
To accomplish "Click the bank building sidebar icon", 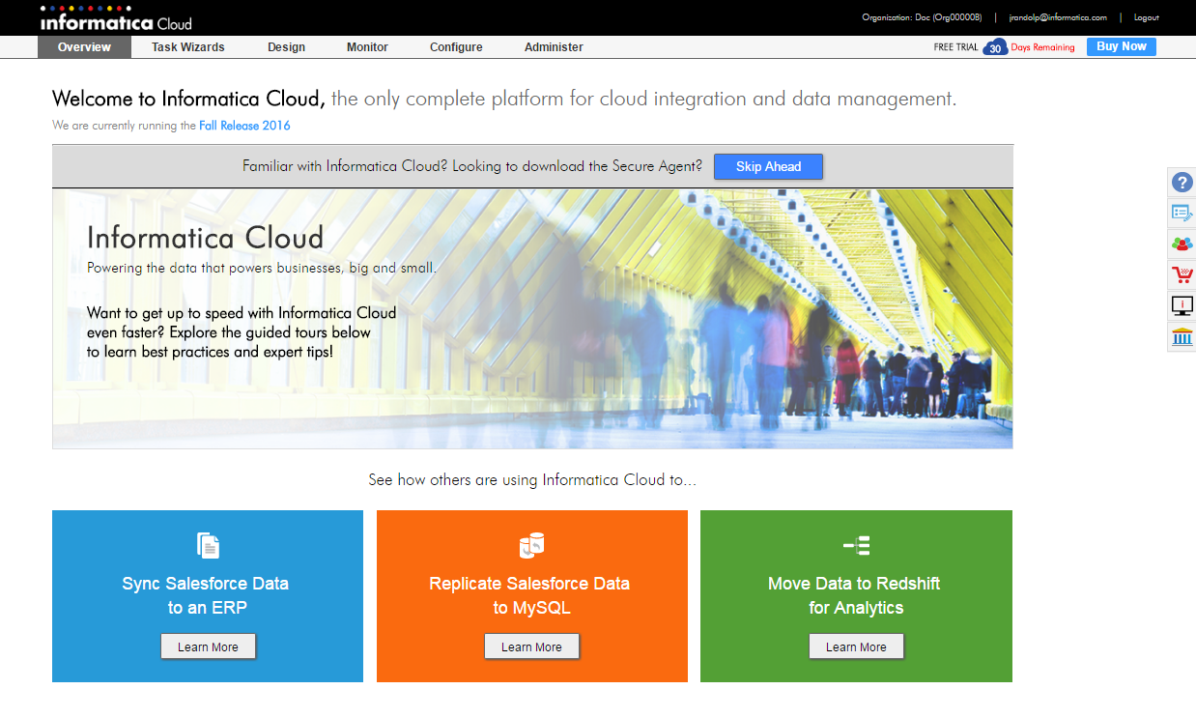I will coord(1182,337).
